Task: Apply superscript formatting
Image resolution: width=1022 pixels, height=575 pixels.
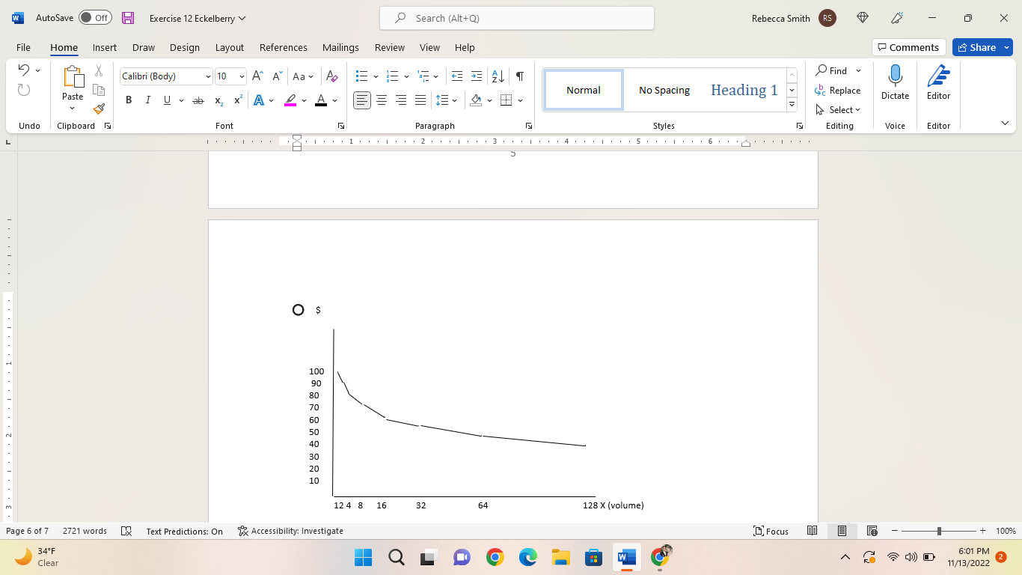Action: pos(238,100)
